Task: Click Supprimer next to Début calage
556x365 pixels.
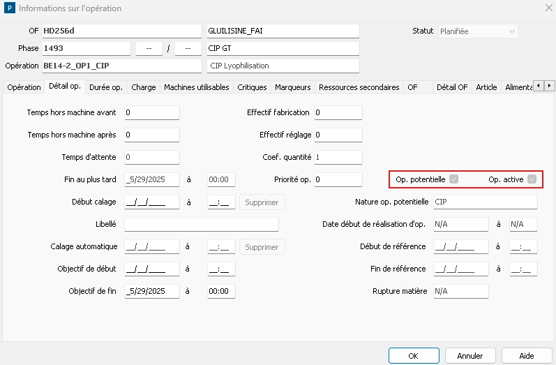Action: 262,202
